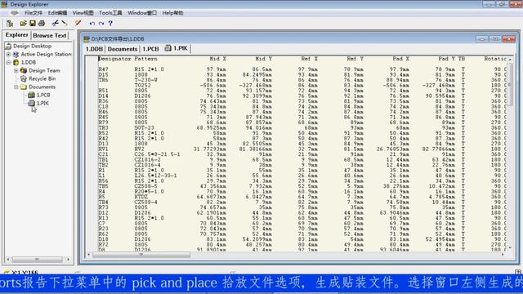Image resolution: width=523 pixels, height=294 pixels.
Task: Open the Tools menu
Action: (110, 13)
